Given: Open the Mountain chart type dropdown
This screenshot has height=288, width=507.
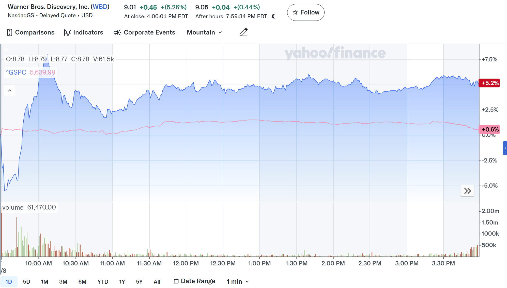Looking at the screenshot, I should (205, 32).
